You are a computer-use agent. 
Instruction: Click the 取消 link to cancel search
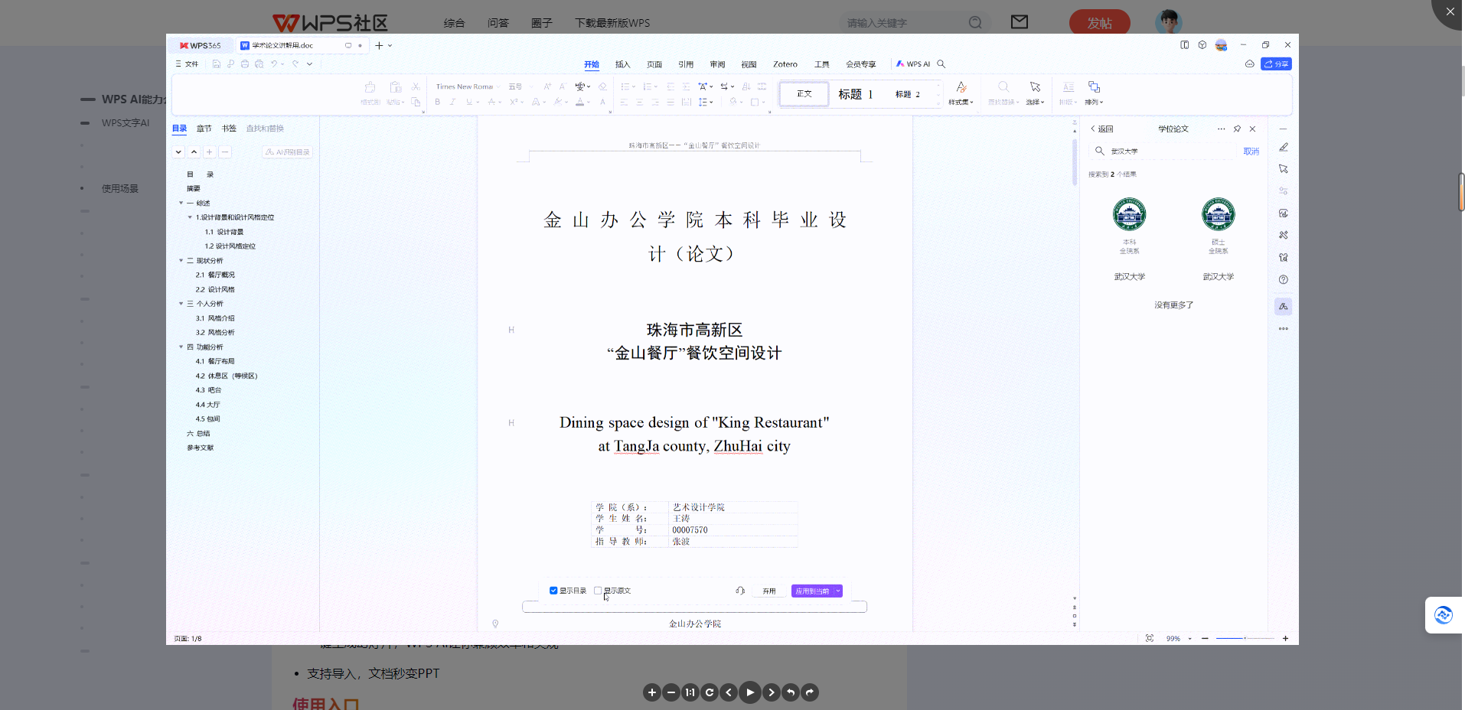[x=1251, y=151]
